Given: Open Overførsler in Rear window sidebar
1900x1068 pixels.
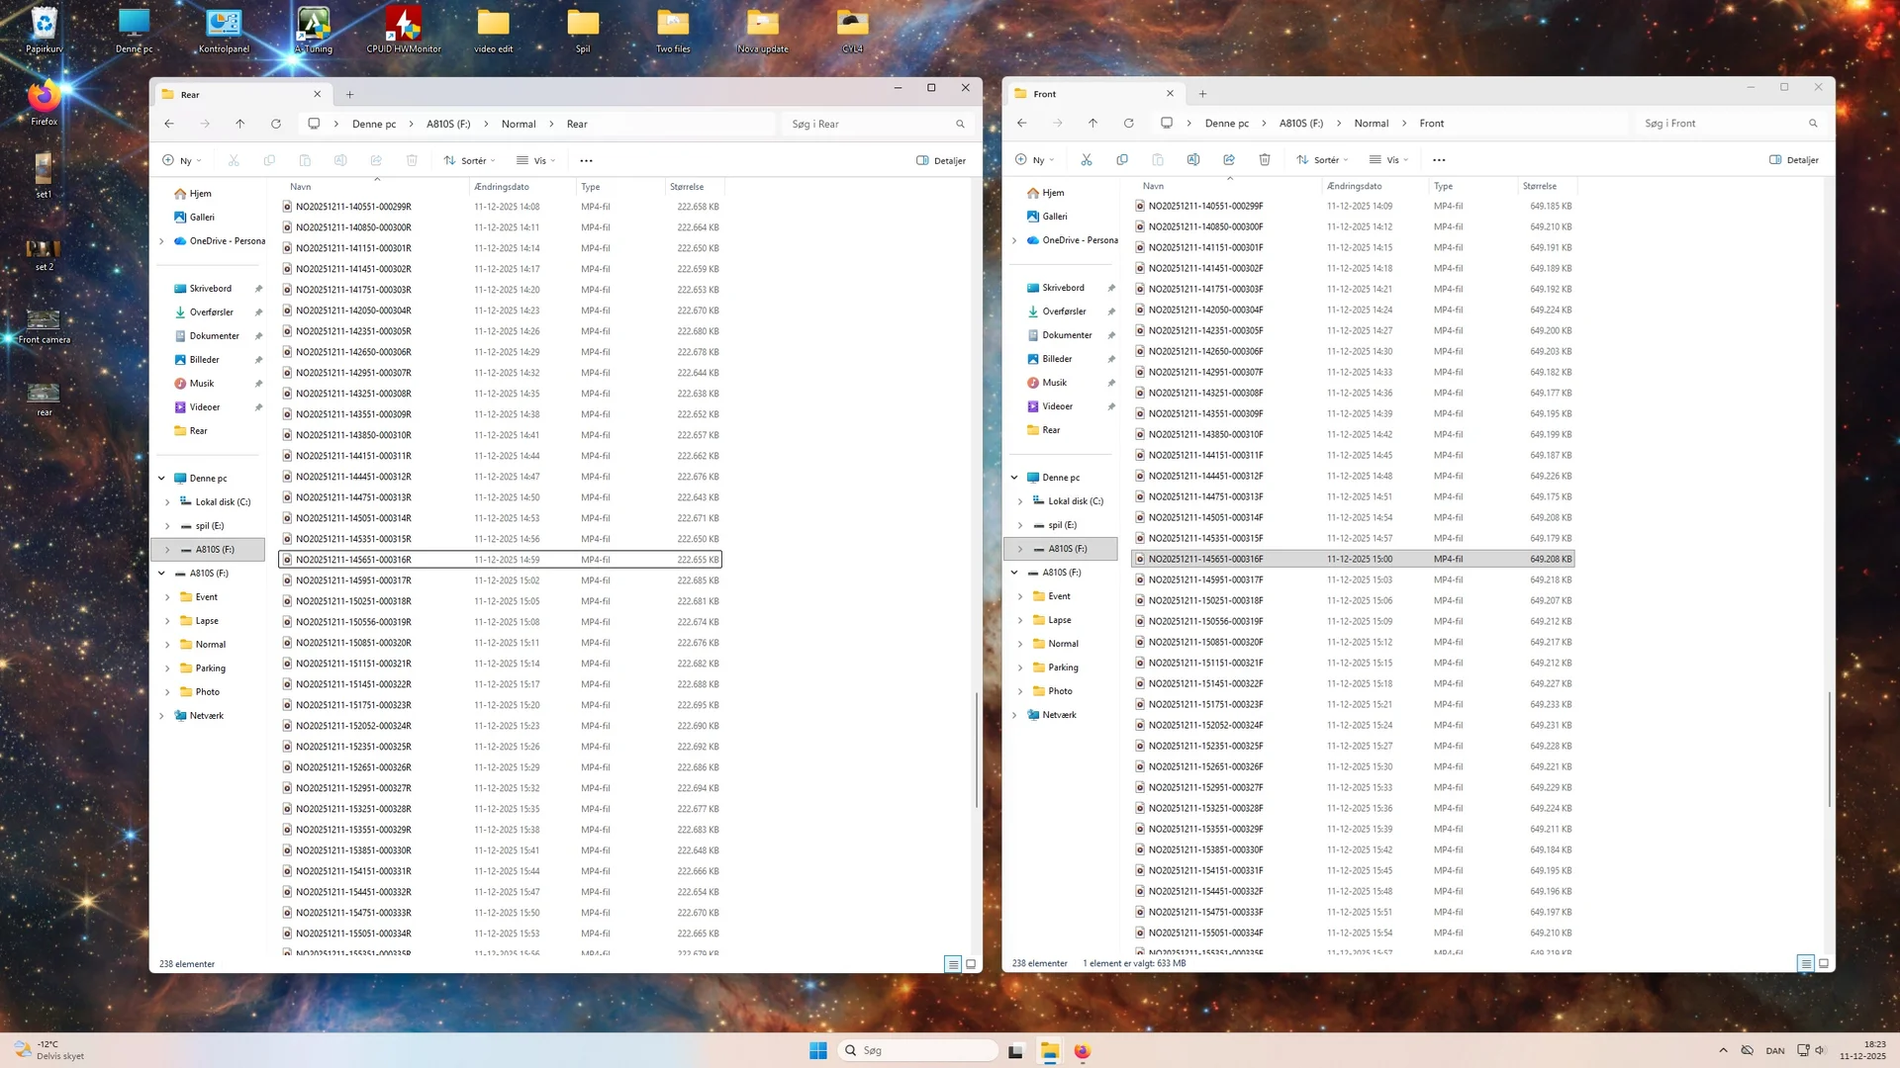Looking at the screenshot, I should [211, 312].
